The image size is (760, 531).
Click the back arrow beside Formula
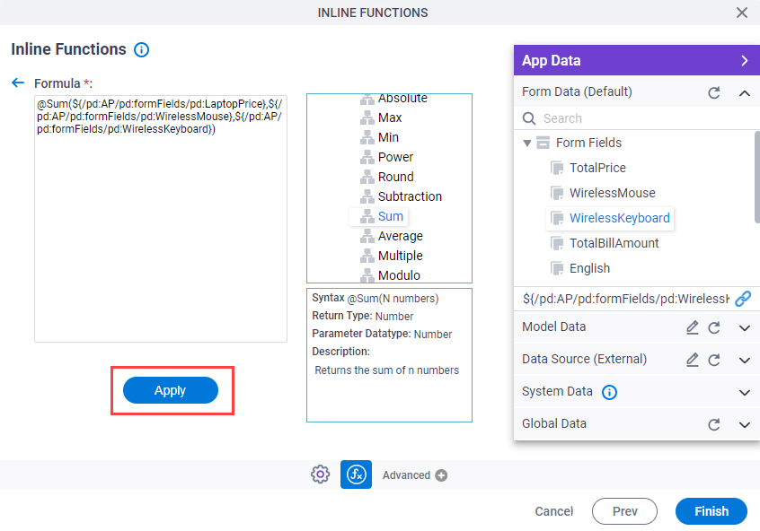click(18, 83)
